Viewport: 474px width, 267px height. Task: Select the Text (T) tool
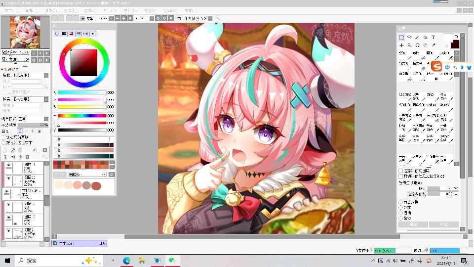(433, 37)
